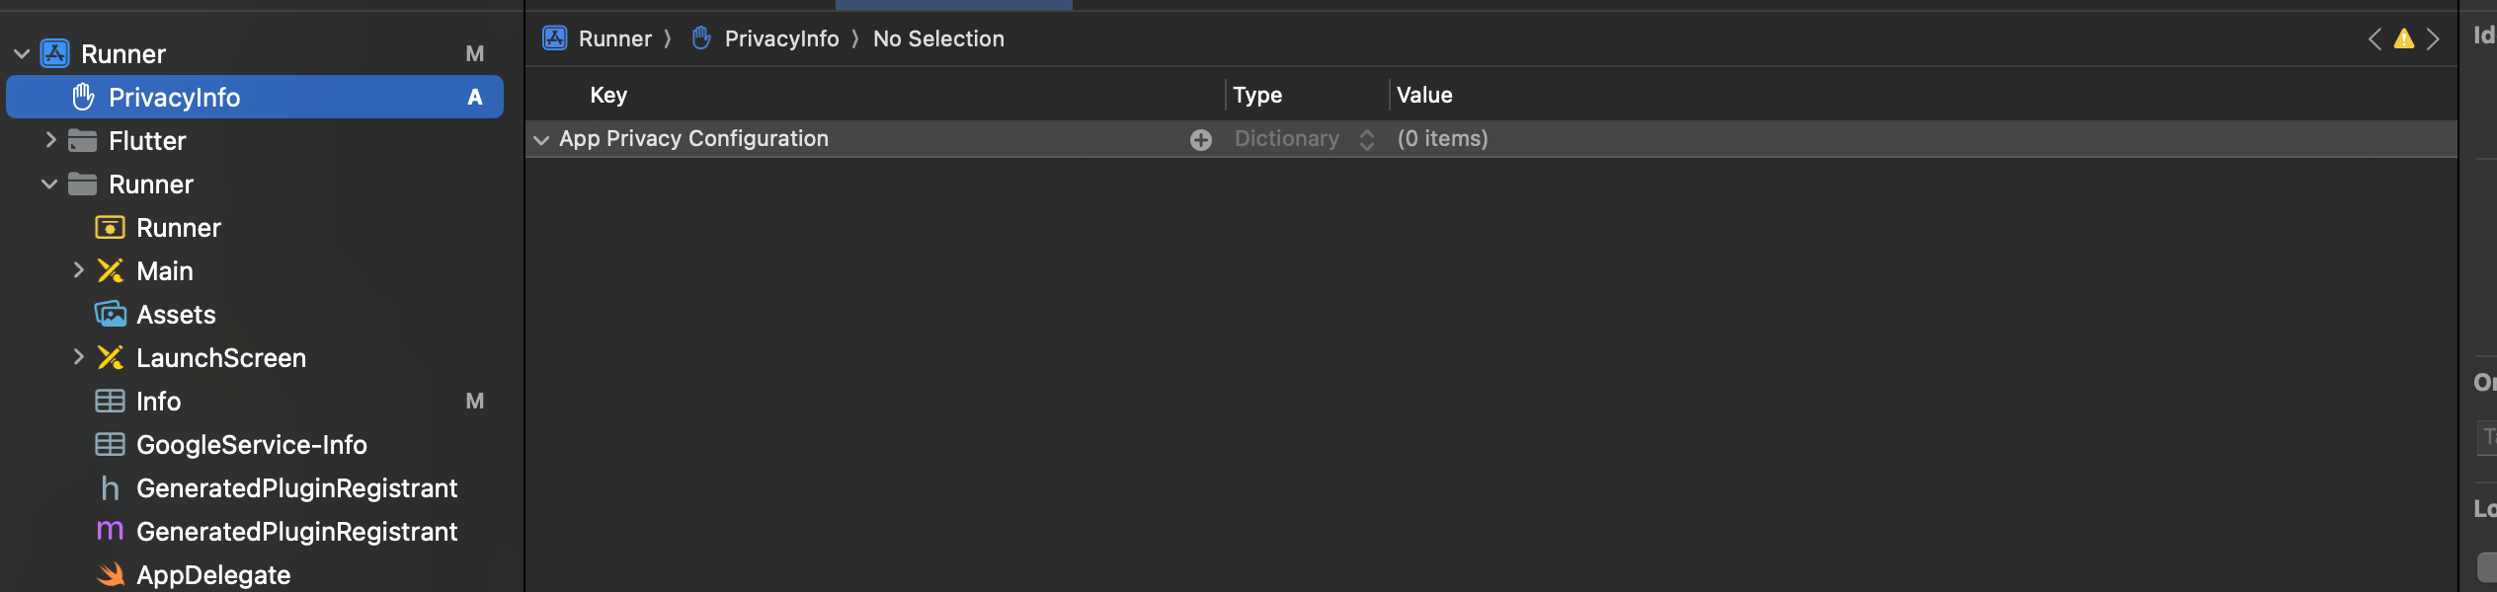Select the App Privacy Configuration key
2497x592 pixels.
[694, 139]
